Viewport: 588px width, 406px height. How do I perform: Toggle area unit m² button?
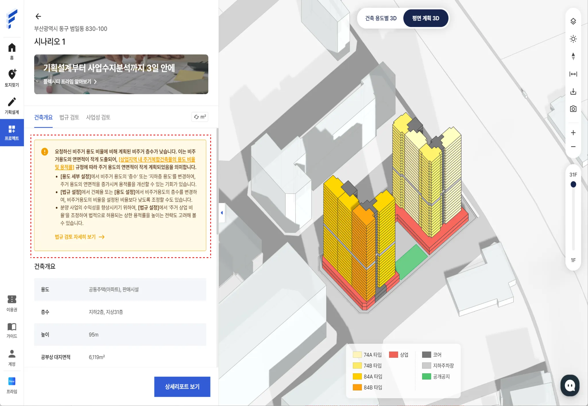click(200, 117)
